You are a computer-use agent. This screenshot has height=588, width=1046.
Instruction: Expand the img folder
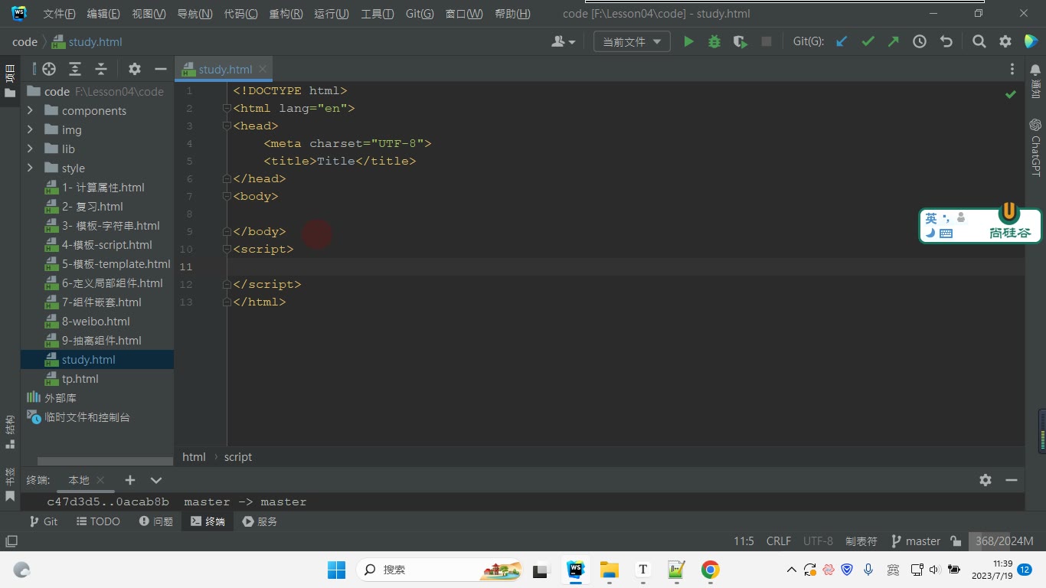tap(30, 130)
